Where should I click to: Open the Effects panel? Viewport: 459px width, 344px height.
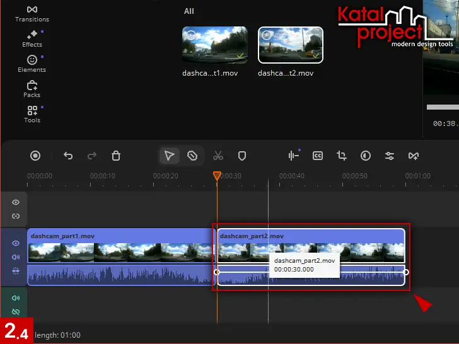click(32, 38)
